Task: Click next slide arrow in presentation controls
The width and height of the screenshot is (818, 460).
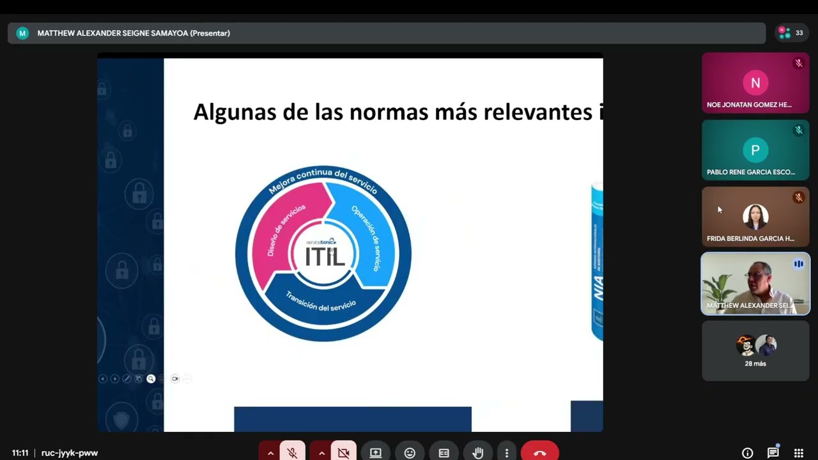Action: (114, 379)
